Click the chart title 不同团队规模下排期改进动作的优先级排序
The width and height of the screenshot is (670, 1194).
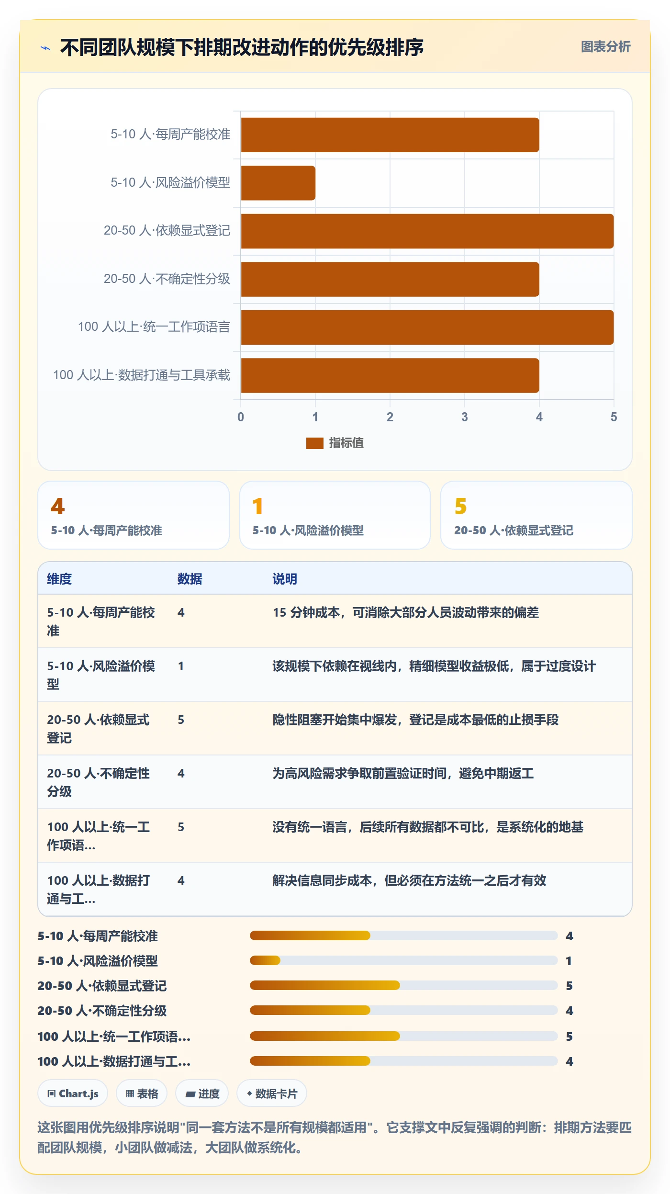242,47
